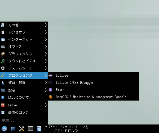
Task: Expand the Leave submenu arrow
Action: click(46, 105)
